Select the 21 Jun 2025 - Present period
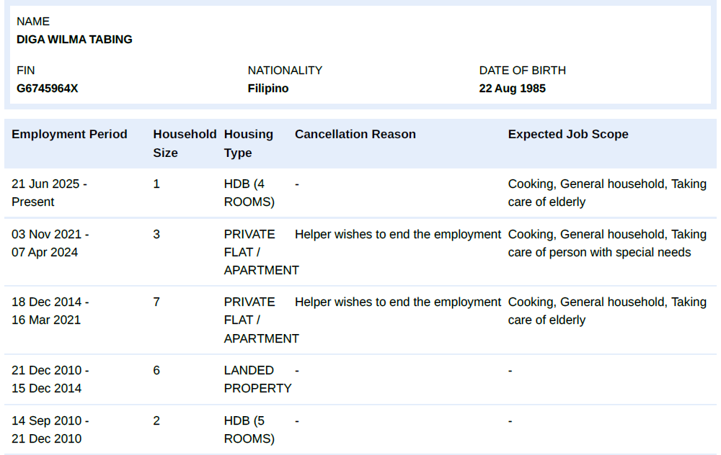The width and height of the screenshot is (721, 455). click(49, 193)
